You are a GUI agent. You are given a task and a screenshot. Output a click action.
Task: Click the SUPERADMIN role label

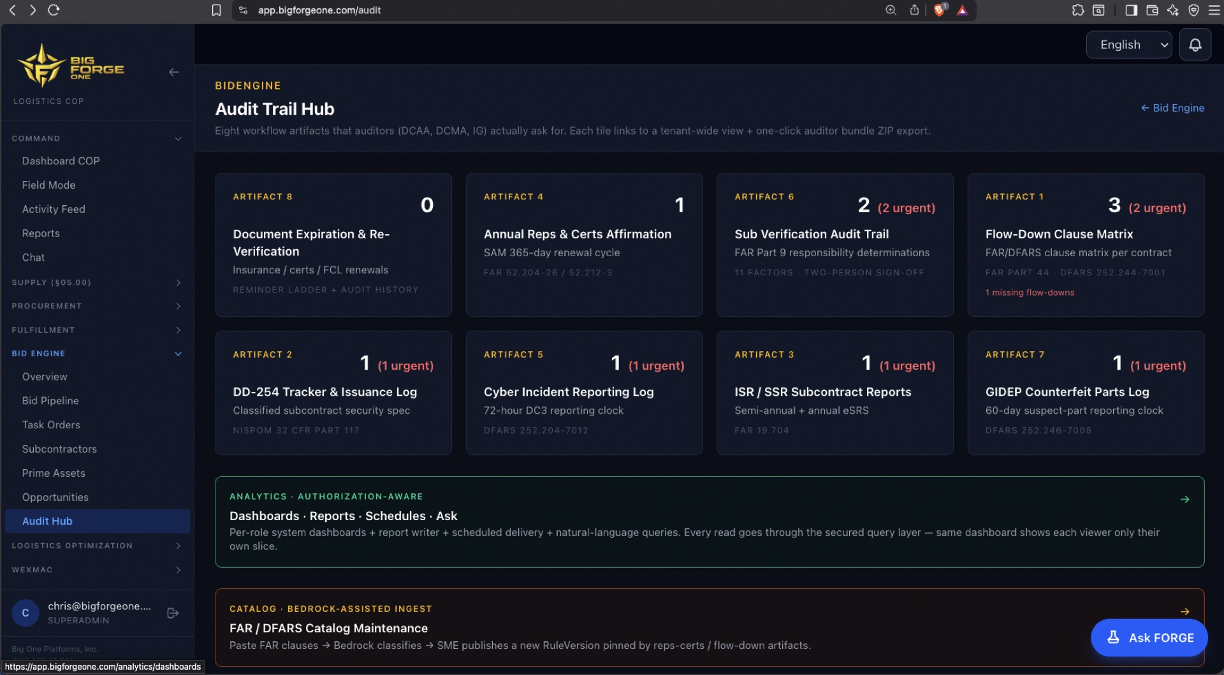point(78,621)
